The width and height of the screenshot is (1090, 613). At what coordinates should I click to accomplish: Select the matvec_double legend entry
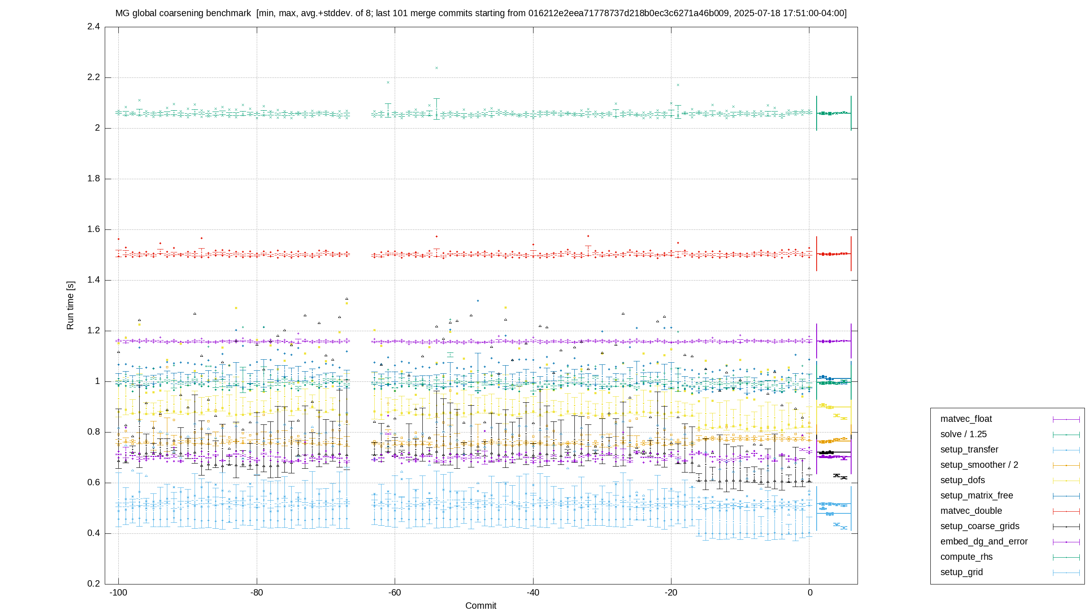tap(971, 511)
